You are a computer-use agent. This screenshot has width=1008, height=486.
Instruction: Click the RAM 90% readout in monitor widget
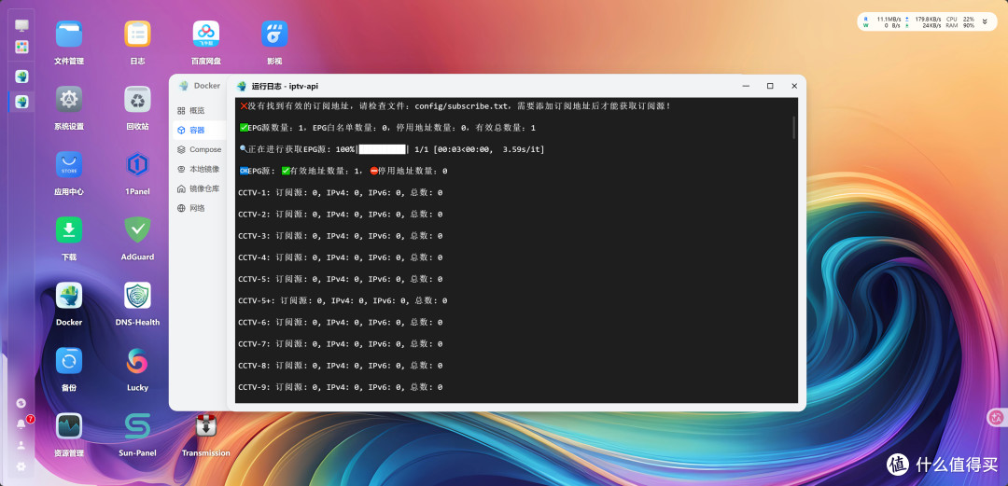pos(959,26)
